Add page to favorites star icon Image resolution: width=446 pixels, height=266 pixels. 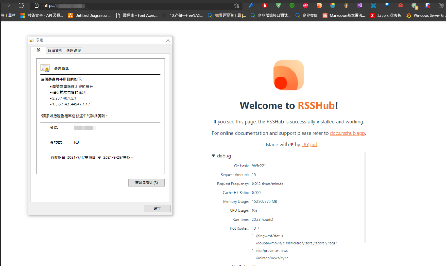[237, 6]
